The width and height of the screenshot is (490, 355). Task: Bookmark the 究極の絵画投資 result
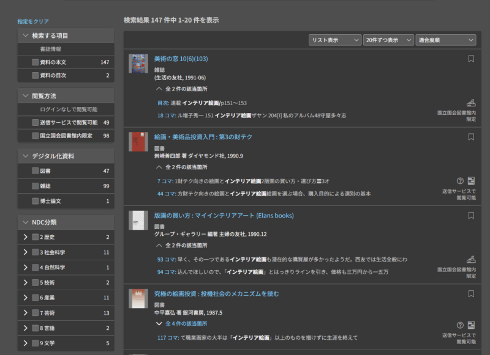tap(471, 294)
